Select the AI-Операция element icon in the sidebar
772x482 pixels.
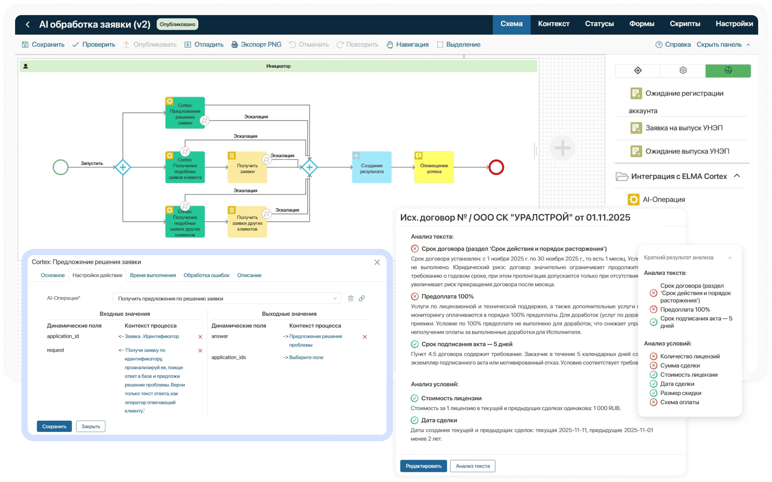(633, 200)
